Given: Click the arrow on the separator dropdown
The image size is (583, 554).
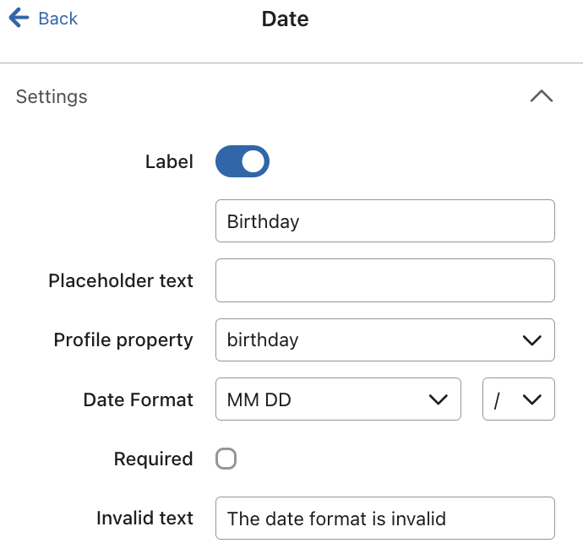Looking at the screenshot, I should (x=531, y=399).
